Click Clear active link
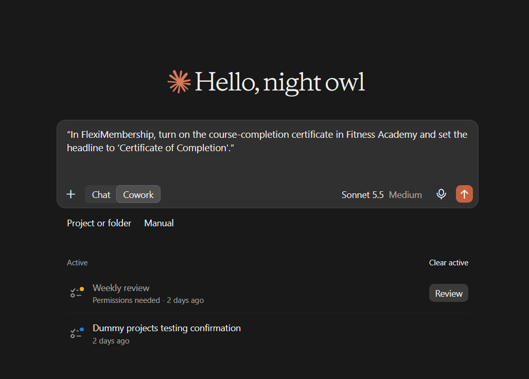The width and height of the screenshot is (529, 379). coord(448,263)
